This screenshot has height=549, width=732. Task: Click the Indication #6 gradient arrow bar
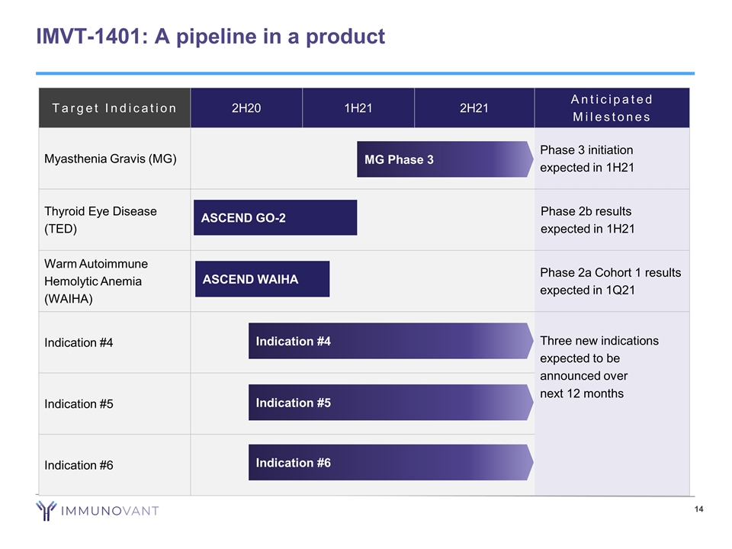coord(390,463)
